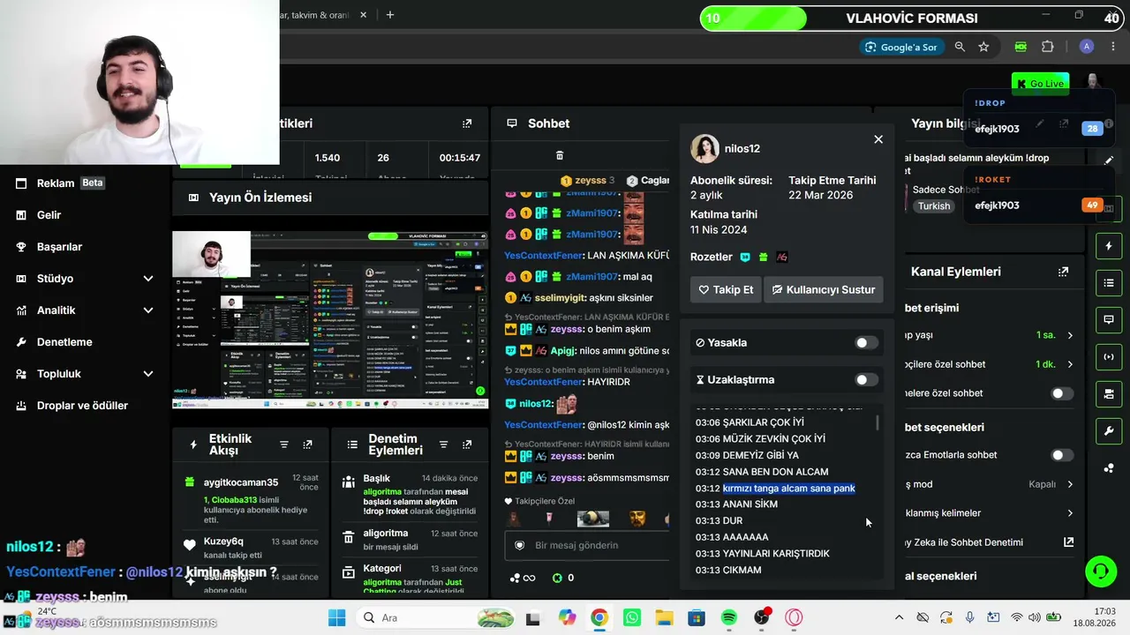Expand the Topluluk submenu chevron
This screenshot has width=1130, height=635.
(148, 374)
